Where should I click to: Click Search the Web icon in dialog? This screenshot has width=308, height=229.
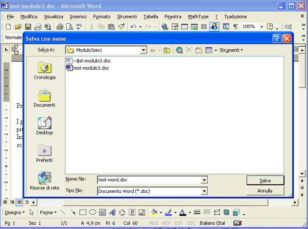tap(180, 50)
